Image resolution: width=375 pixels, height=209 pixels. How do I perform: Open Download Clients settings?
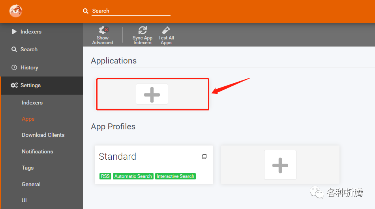click(43, 135)
